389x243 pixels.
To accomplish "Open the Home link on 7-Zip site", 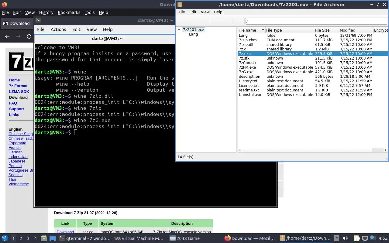I will [x=14, y=80].
